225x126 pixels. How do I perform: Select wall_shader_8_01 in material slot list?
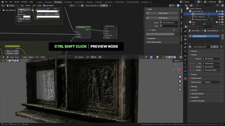click(204, 36)
